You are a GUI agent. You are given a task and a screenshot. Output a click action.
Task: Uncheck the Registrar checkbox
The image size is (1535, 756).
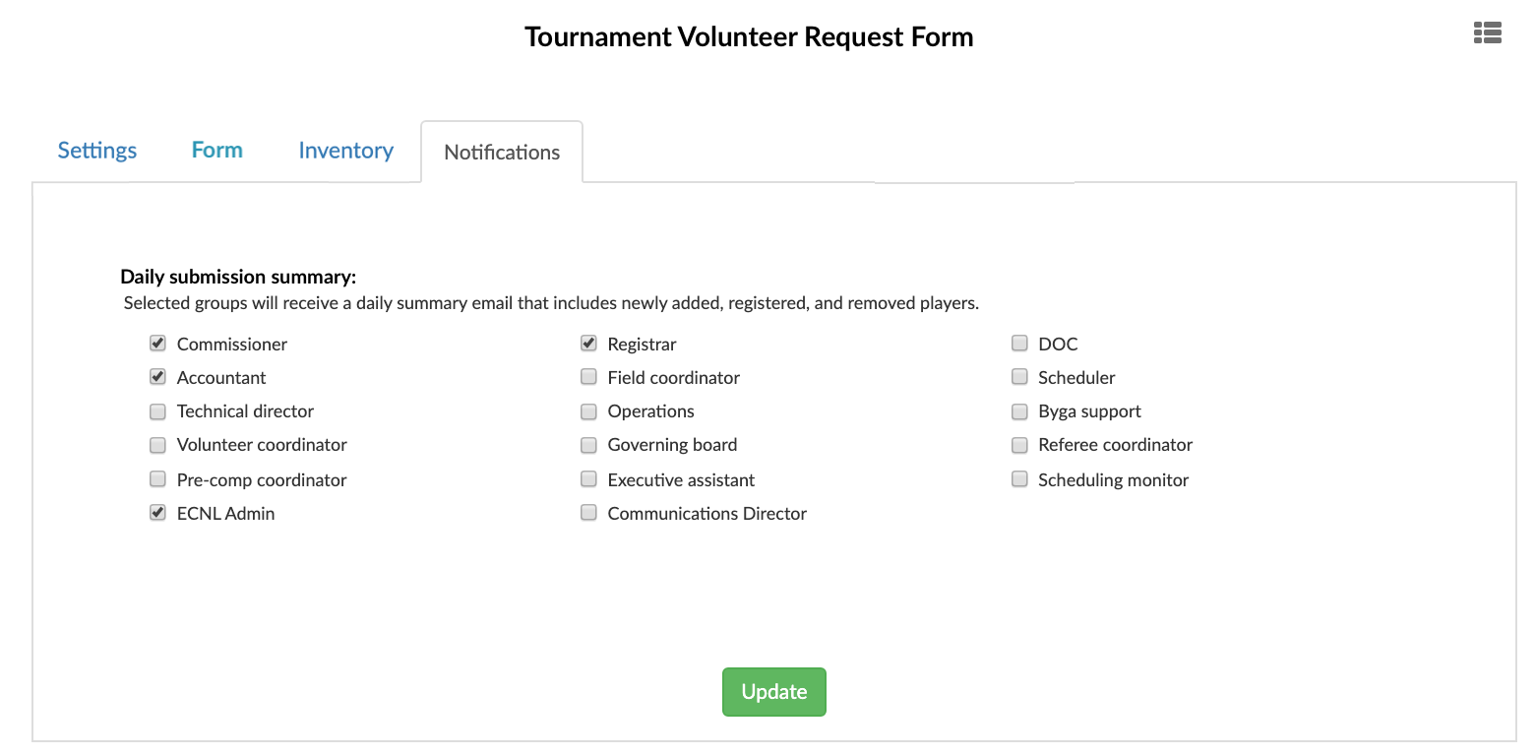point(588,344)
